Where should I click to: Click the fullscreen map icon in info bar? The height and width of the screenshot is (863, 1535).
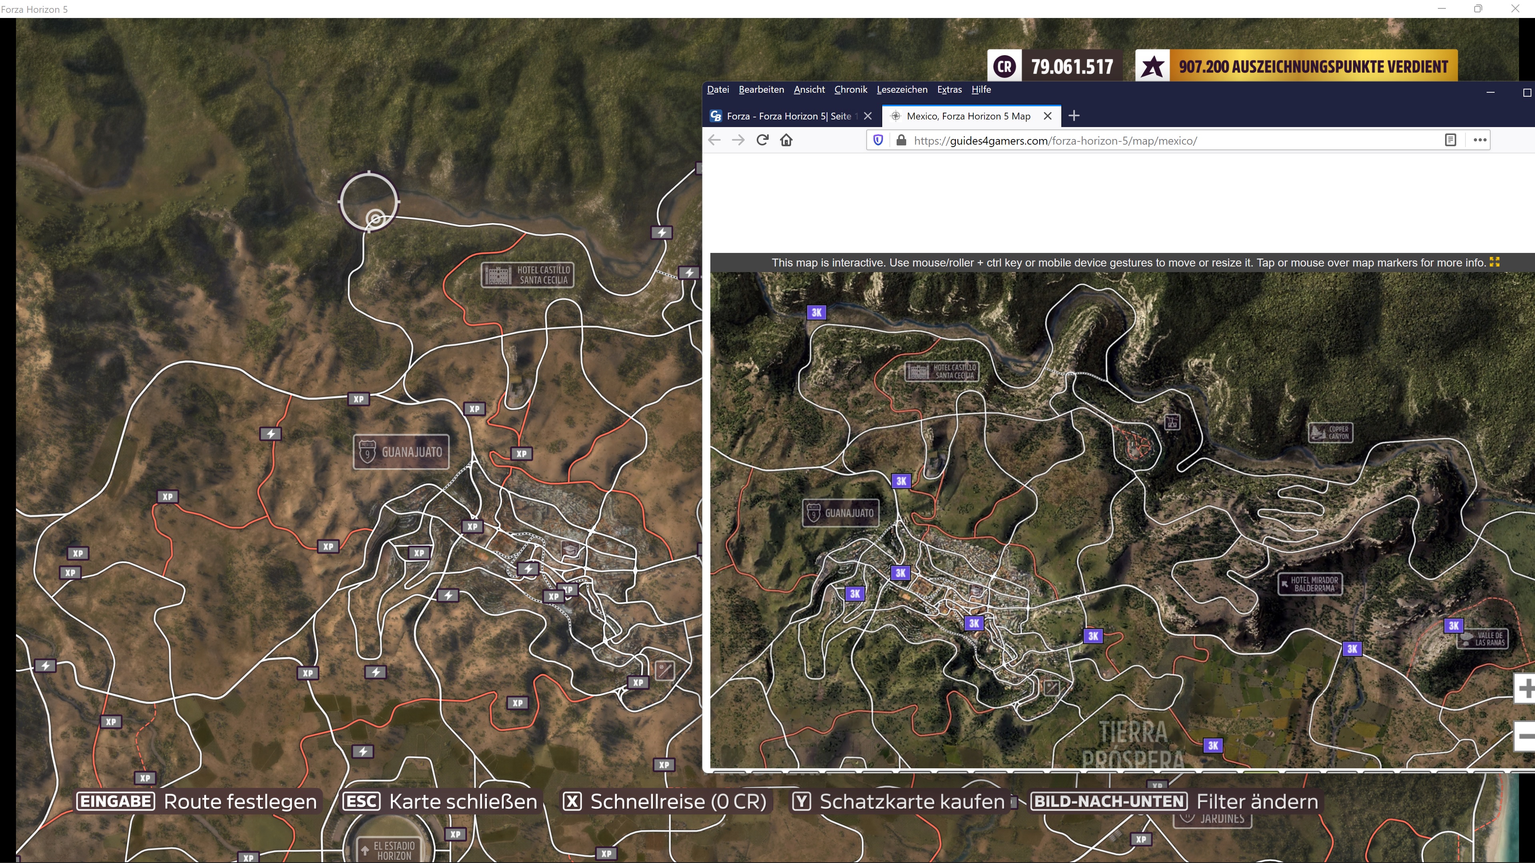(x=1495, y=262)
